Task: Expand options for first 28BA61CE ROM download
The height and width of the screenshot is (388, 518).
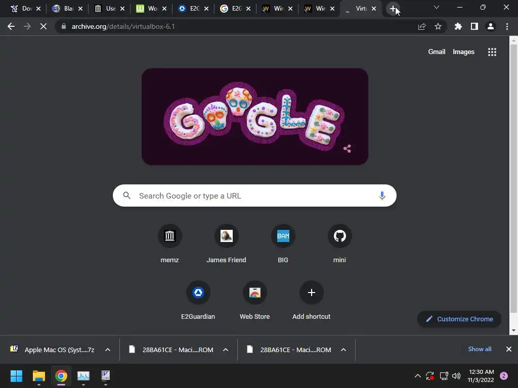Action: pos(226,350)
